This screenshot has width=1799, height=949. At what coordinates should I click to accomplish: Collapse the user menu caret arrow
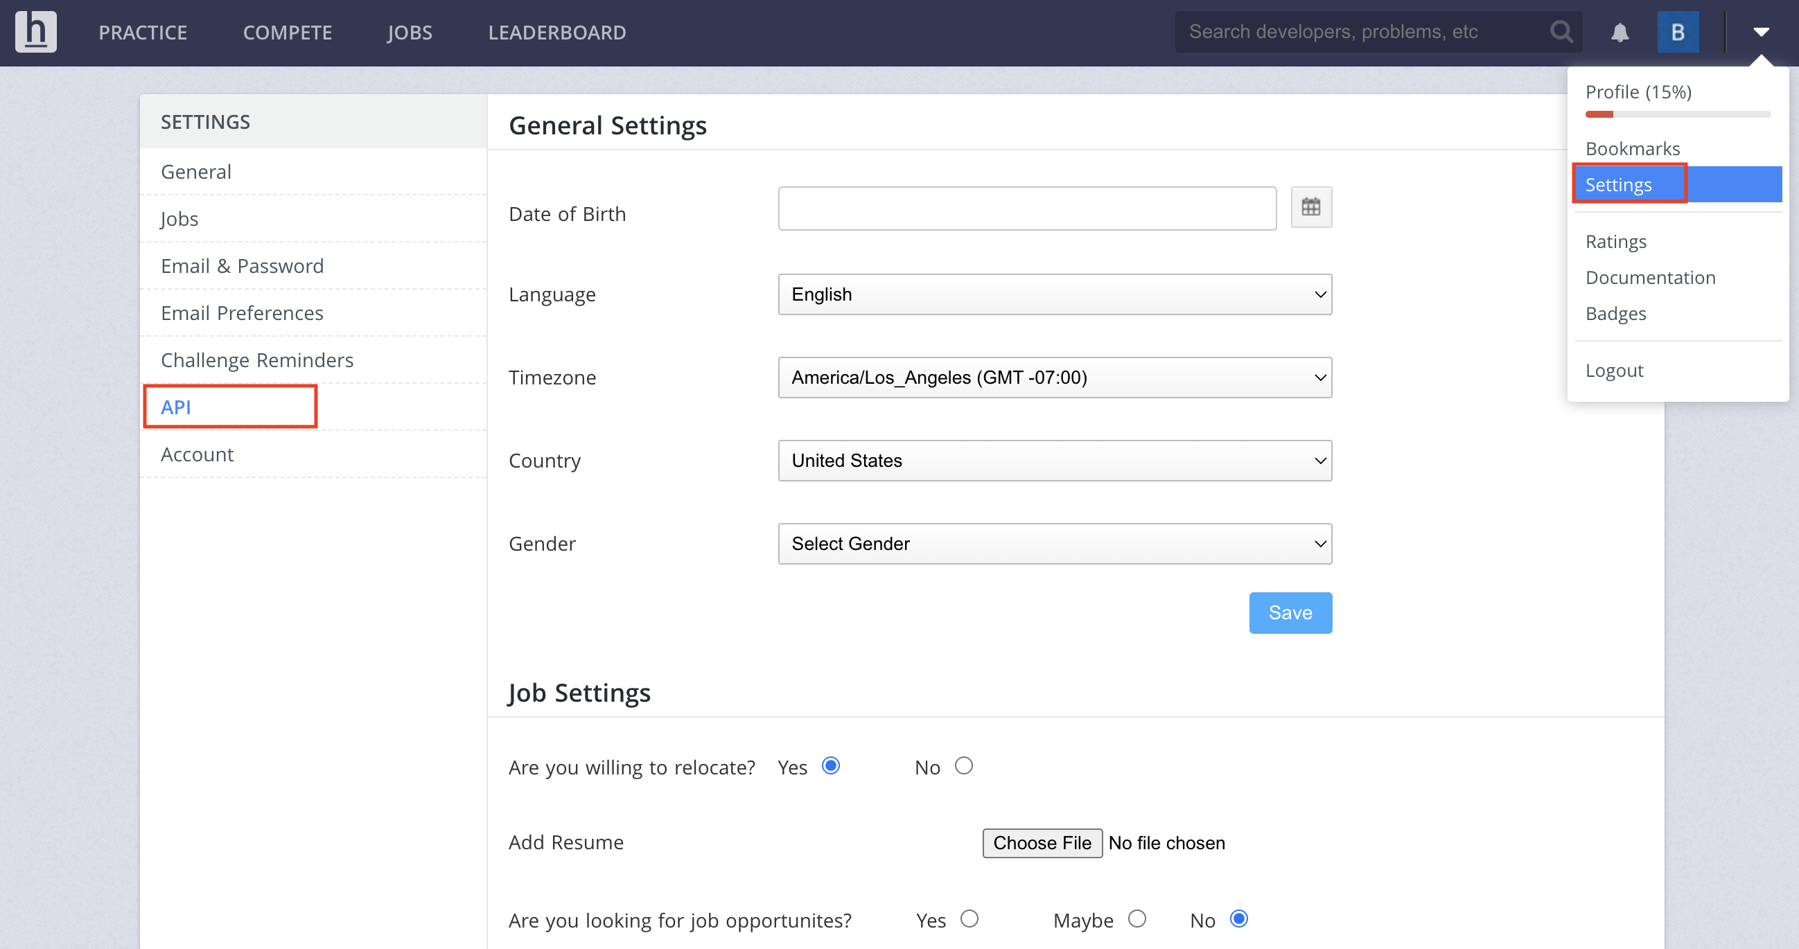click(1761, 31)
